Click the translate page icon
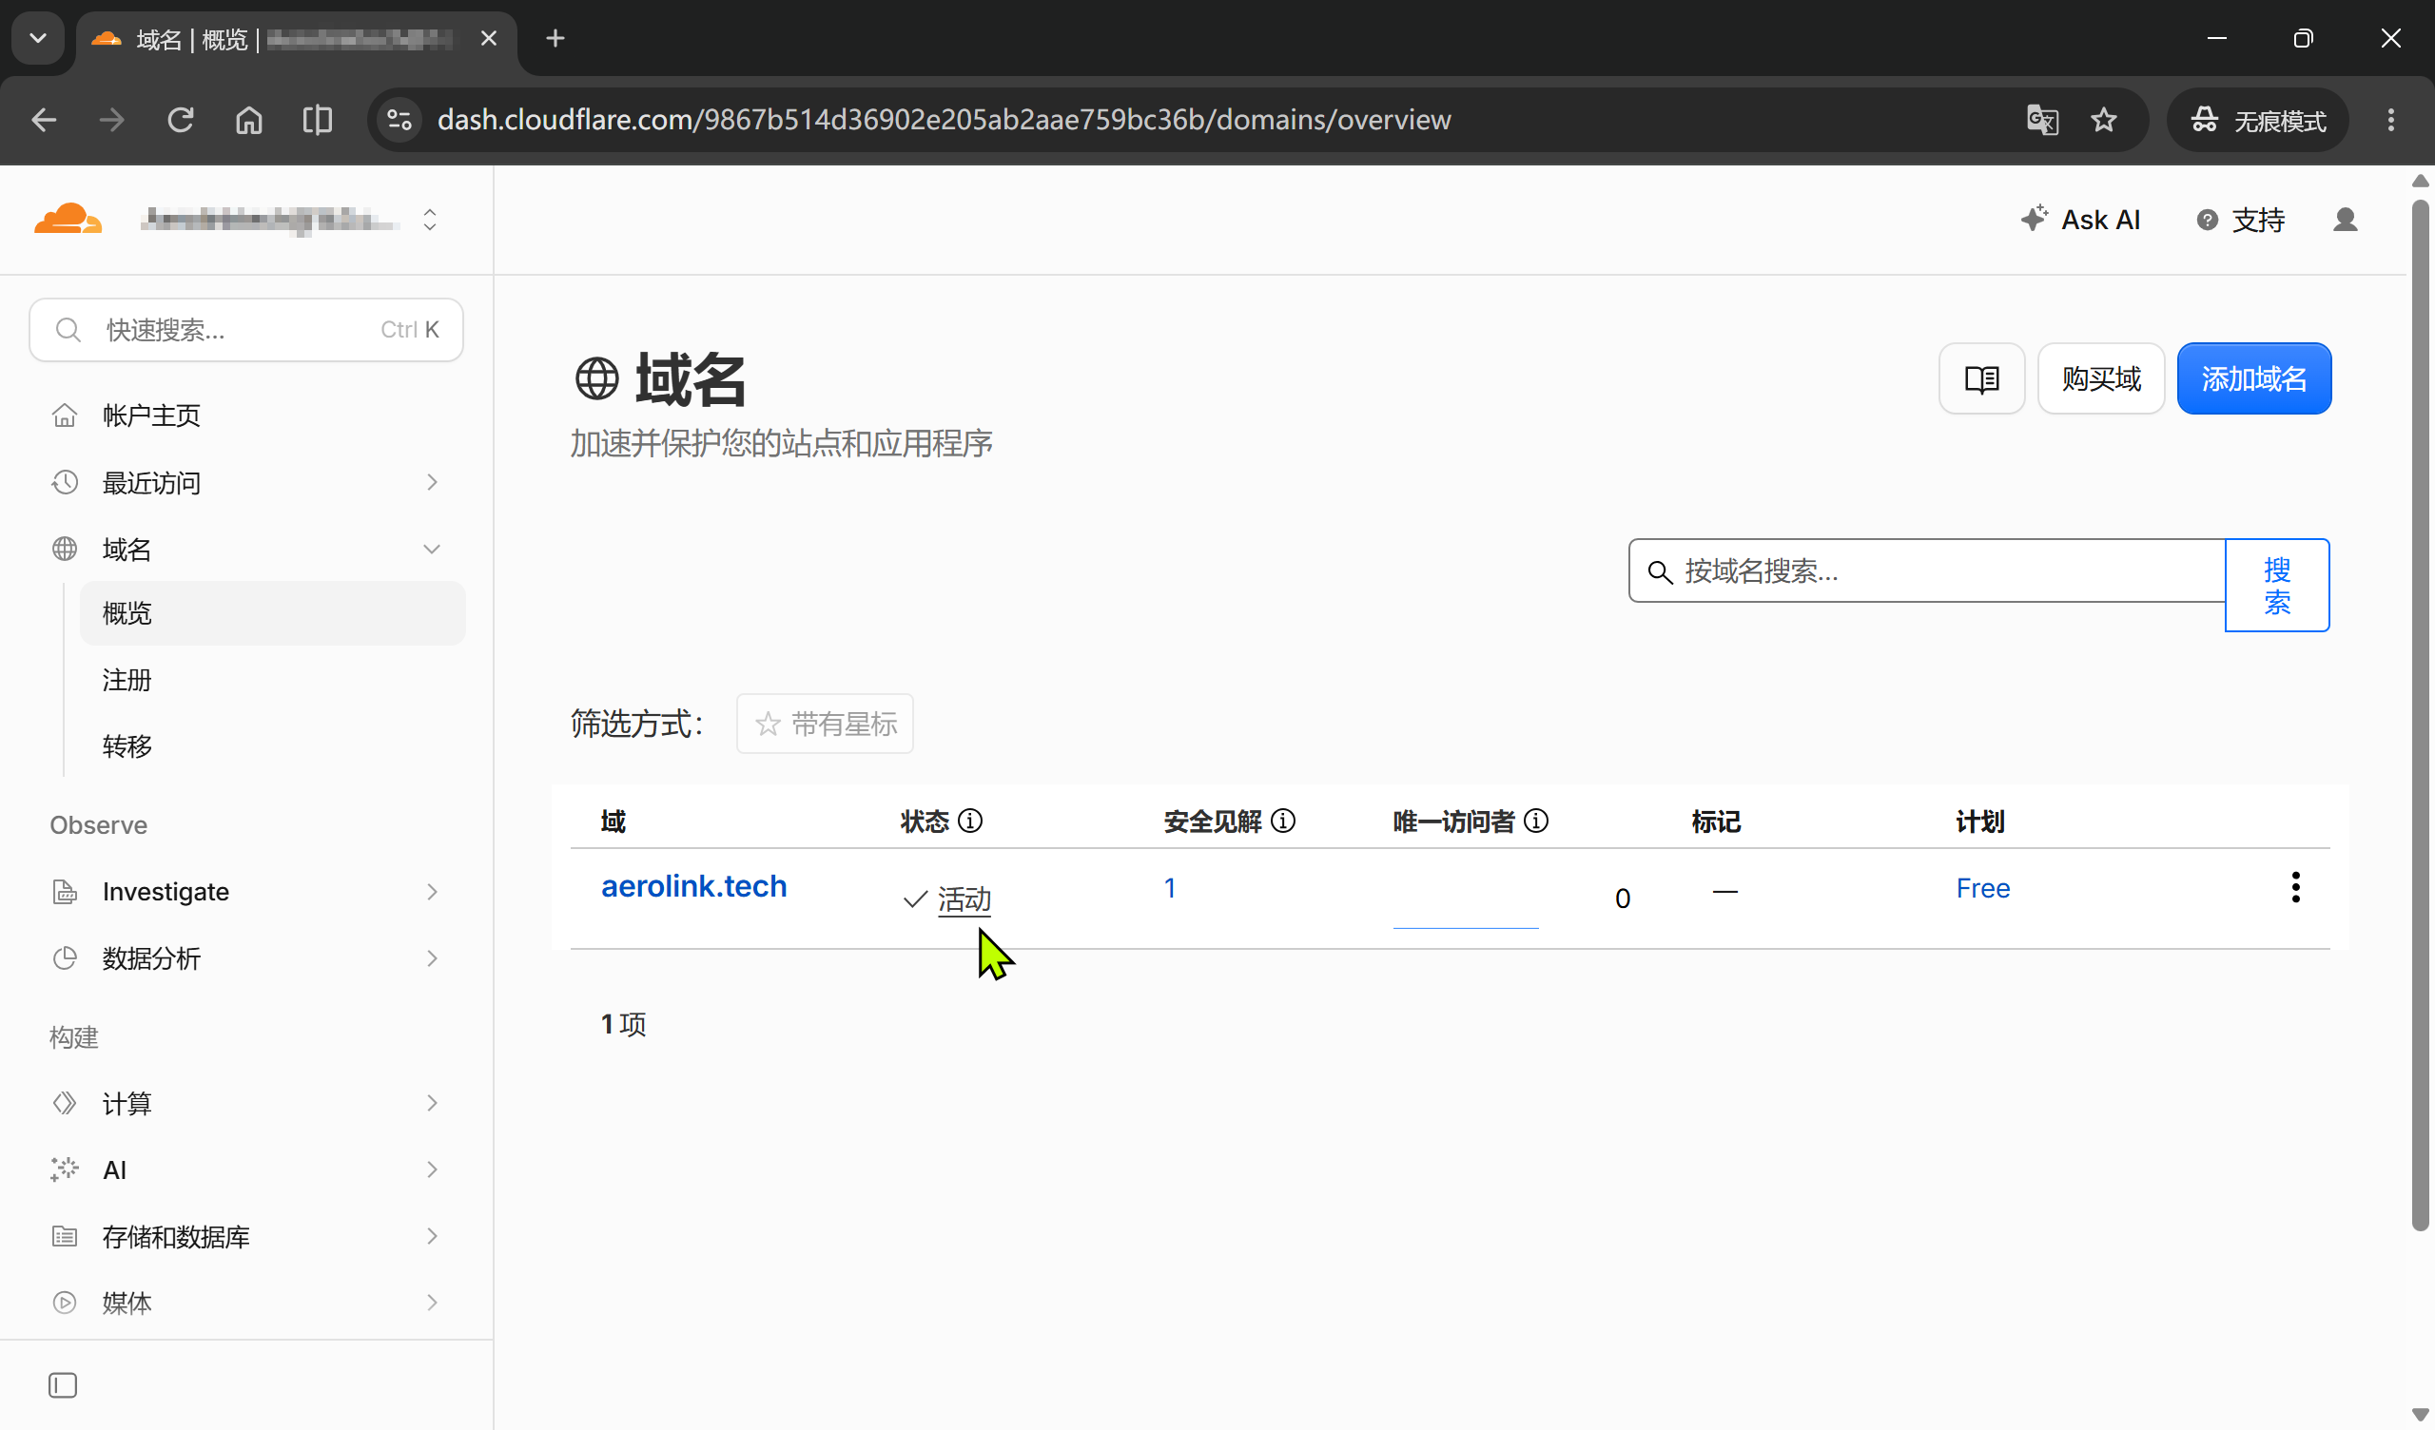The image size is (2435, 1430). click(x=2042, y=120)
